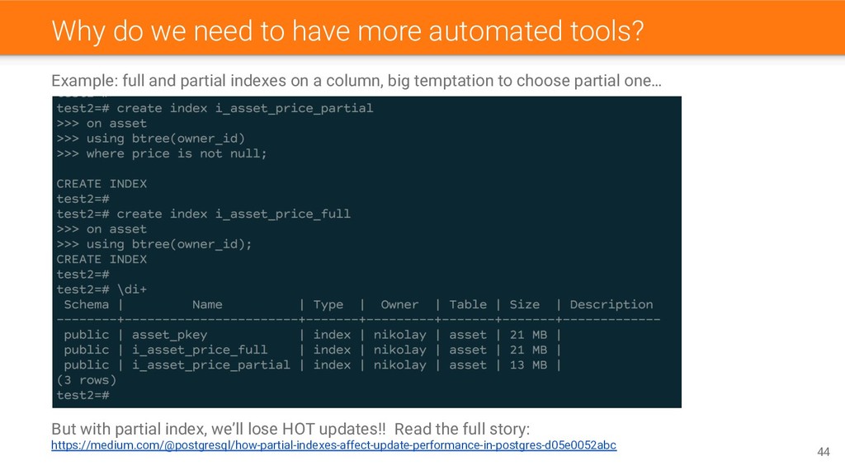Open the medium.com partial-indexes article link
This screenshot has width=845, height=475.
[333, 445]
